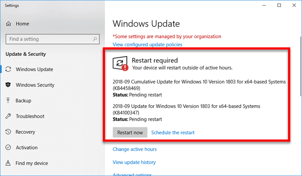Open the View update history link
This screenshot has width=302, height=176.
click(x=134, y=162)
